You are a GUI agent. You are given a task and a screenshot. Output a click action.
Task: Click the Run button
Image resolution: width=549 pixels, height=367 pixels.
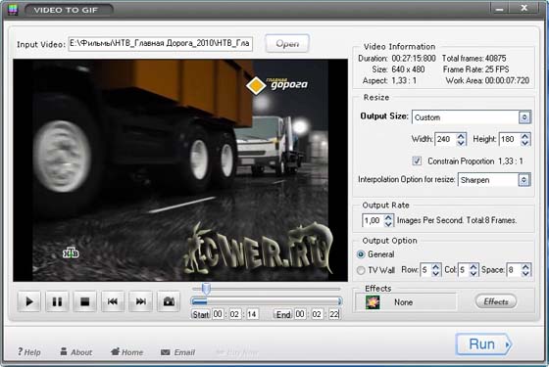coord(483,344)
